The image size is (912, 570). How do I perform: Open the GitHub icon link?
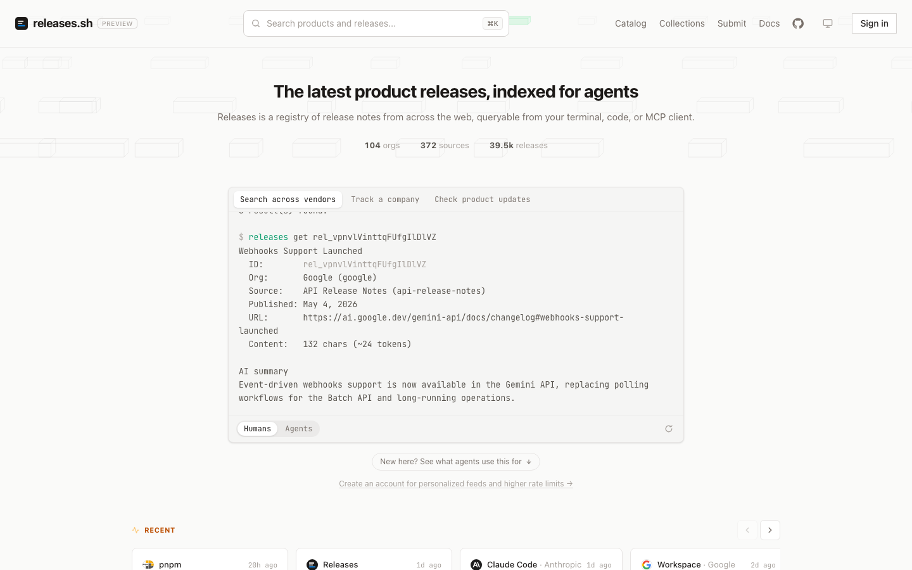(798, 23)
